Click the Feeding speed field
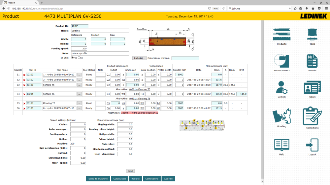Viewport: 330px width, 185px height. point(79,49)
